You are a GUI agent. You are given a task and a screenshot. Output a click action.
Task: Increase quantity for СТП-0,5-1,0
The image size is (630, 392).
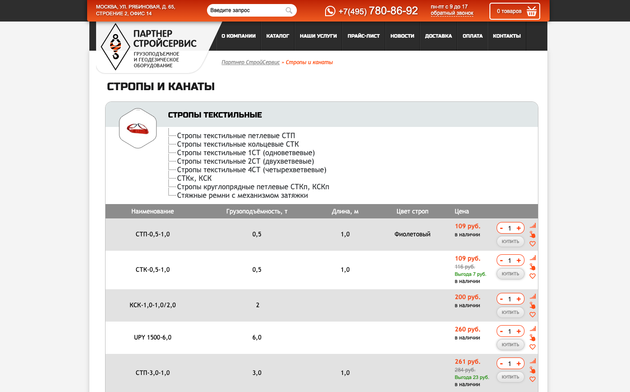[x=519, y=228]
